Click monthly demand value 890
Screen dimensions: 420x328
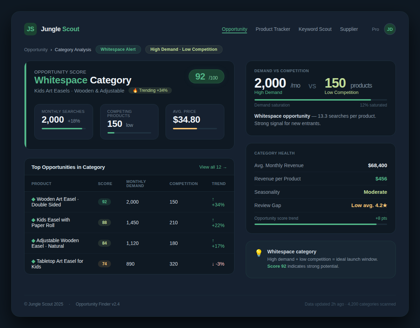[130, 264]
